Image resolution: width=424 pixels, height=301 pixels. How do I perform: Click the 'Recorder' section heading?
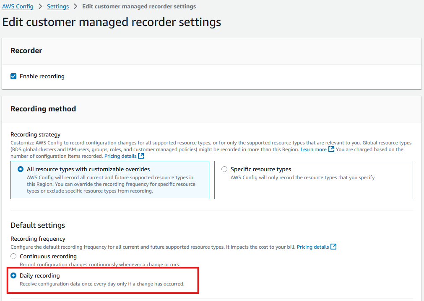[x=26, y=51]
